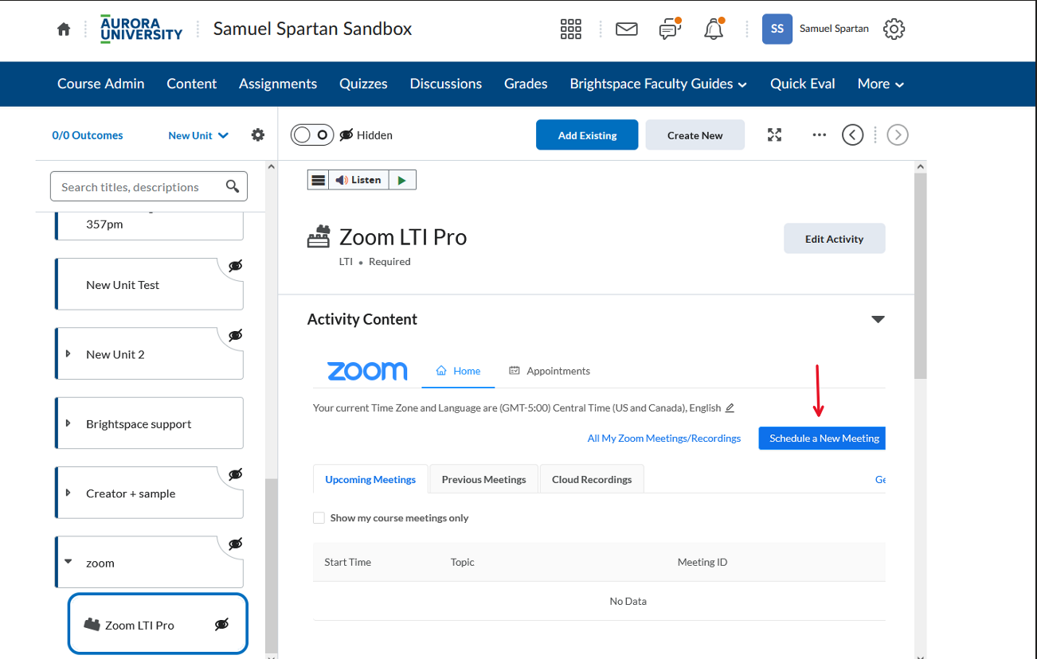Open message alerts envelope icon
Image resolution: width=1037 pixels, height=659 pixels.
[x=627, y=29]
